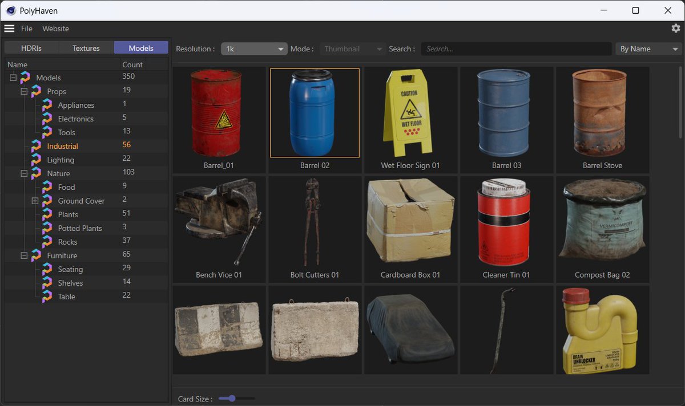This screenshot has width=685, height=406.
Task: Click the PolyHaven icon beside Potted Plants
Action: pos(47,228)
